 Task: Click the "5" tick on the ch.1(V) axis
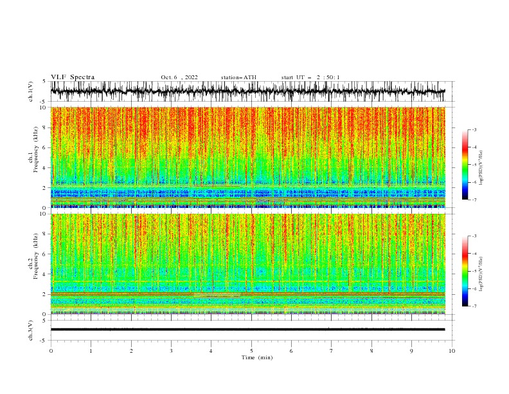pyautogui.click(x=44, y=81)
